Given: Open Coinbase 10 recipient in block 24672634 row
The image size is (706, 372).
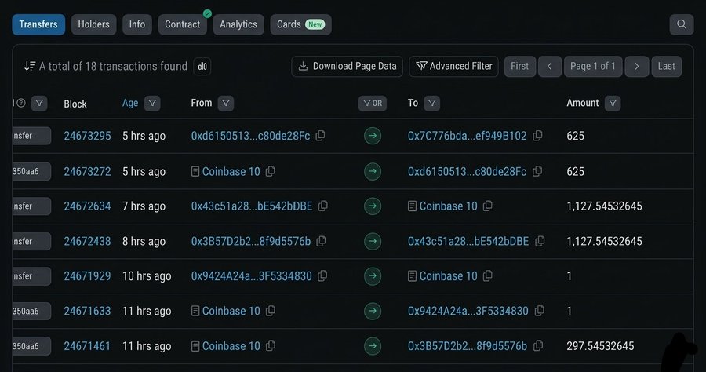Looking at the screenshot, I should 448,206.
